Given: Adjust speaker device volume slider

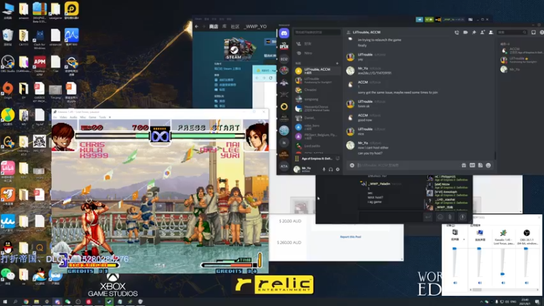Looking at the screenshot, I should pos(454,249).
